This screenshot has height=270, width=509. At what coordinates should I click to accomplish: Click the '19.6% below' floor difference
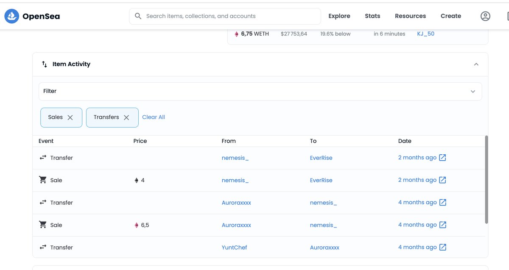point(336,34)
